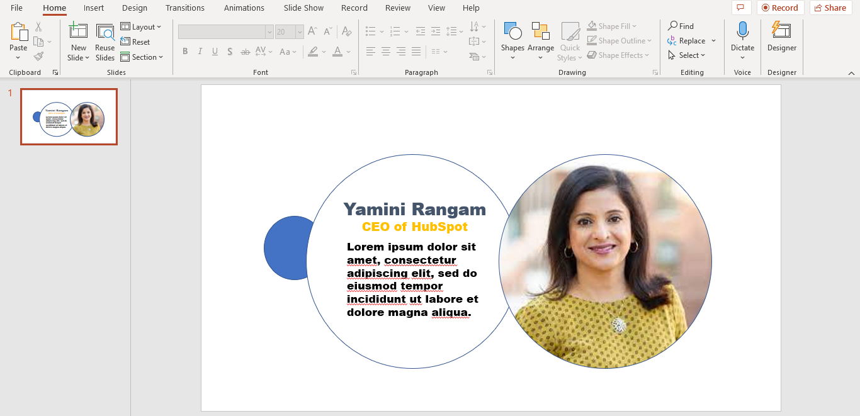Select the Italic formatting icon
The height and width of the screenshot is (416, 860).
coord(200,52)
